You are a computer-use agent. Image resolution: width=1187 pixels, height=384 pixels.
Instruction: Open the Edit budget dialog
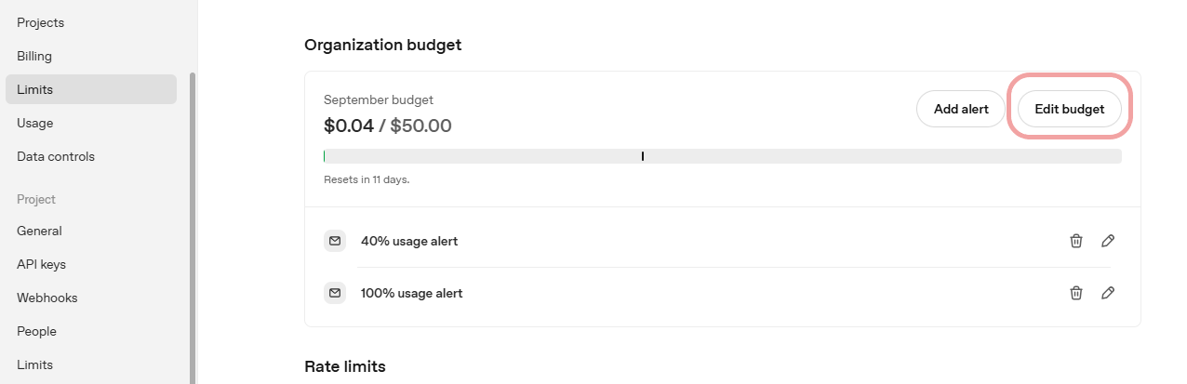[x=1070, y=109]
